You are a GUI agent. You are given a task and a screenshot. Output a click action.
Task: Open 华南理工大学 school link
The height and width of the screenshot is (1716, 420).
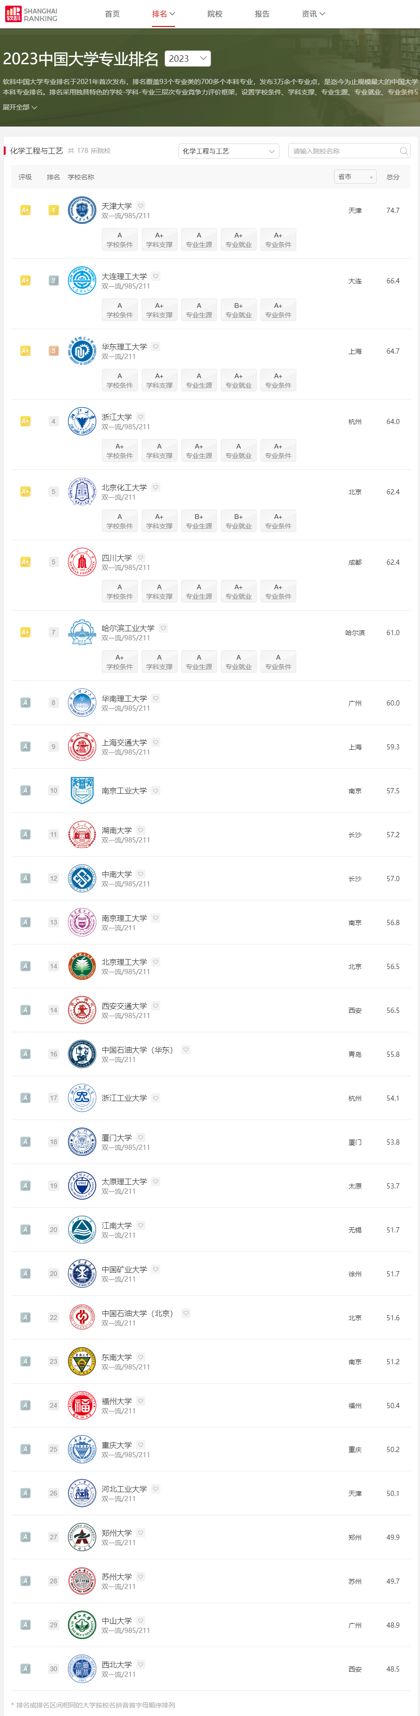pos(124,699)
